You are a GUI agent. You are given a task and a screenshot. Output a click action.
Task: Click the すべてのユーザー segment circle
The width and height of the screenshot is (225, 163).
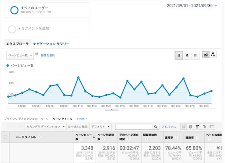15,10
